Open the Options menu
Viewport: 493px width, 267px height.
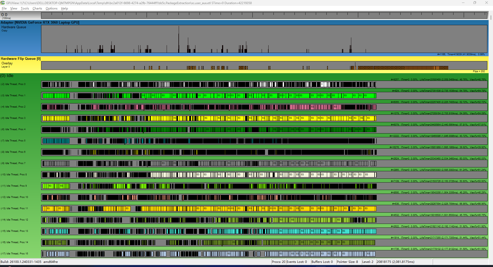[52, 8]
